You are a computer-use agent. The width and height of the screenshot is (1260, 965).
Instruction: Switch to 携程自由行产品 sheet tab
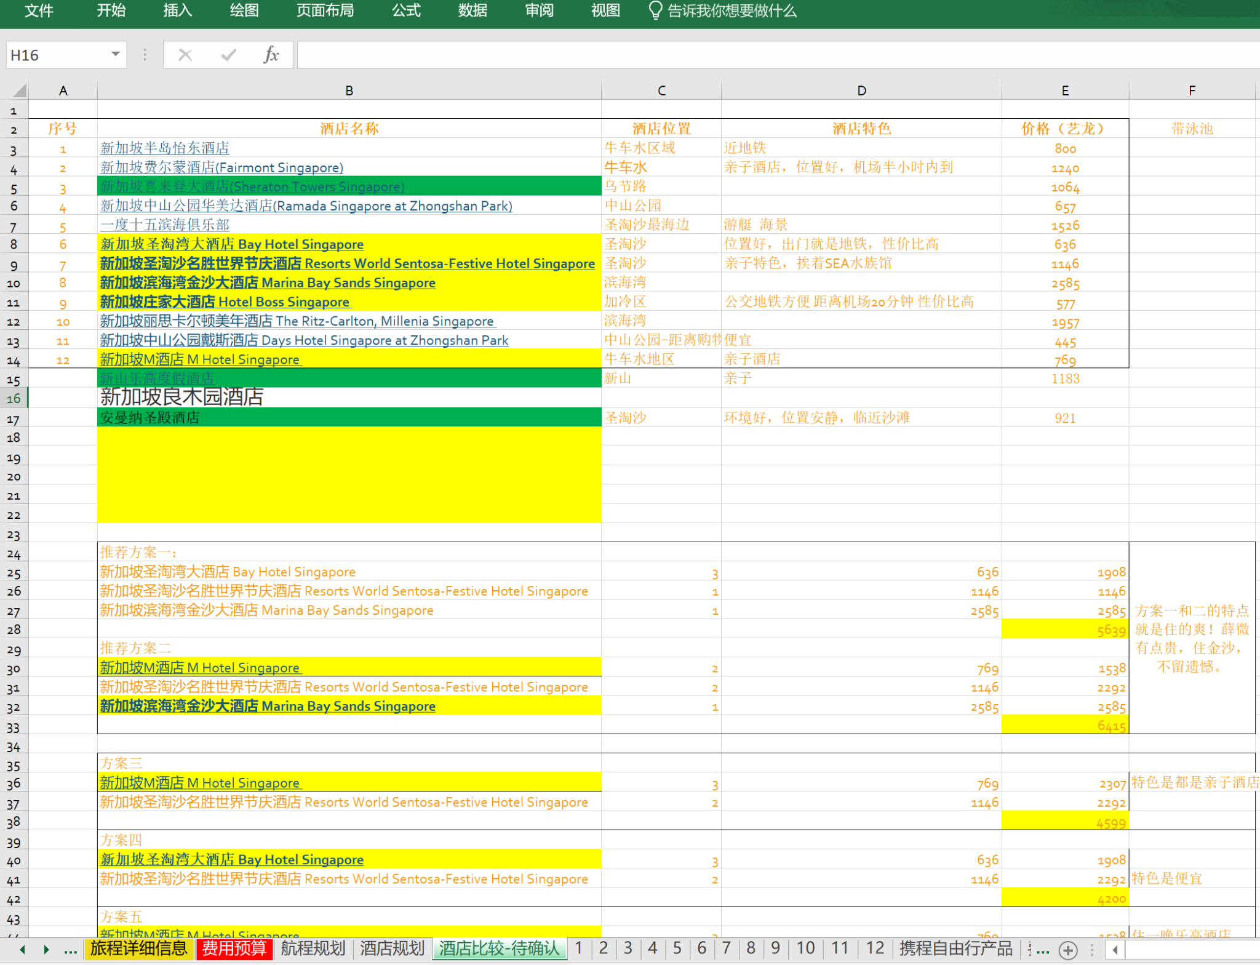(x=955, y=948)
